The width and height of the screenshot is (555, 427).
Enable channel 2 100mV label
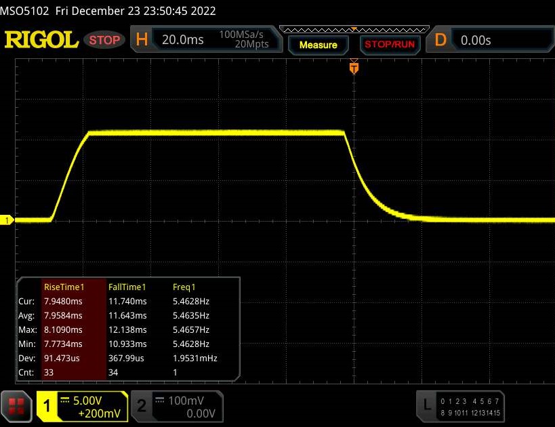click(x=186, y=401)
